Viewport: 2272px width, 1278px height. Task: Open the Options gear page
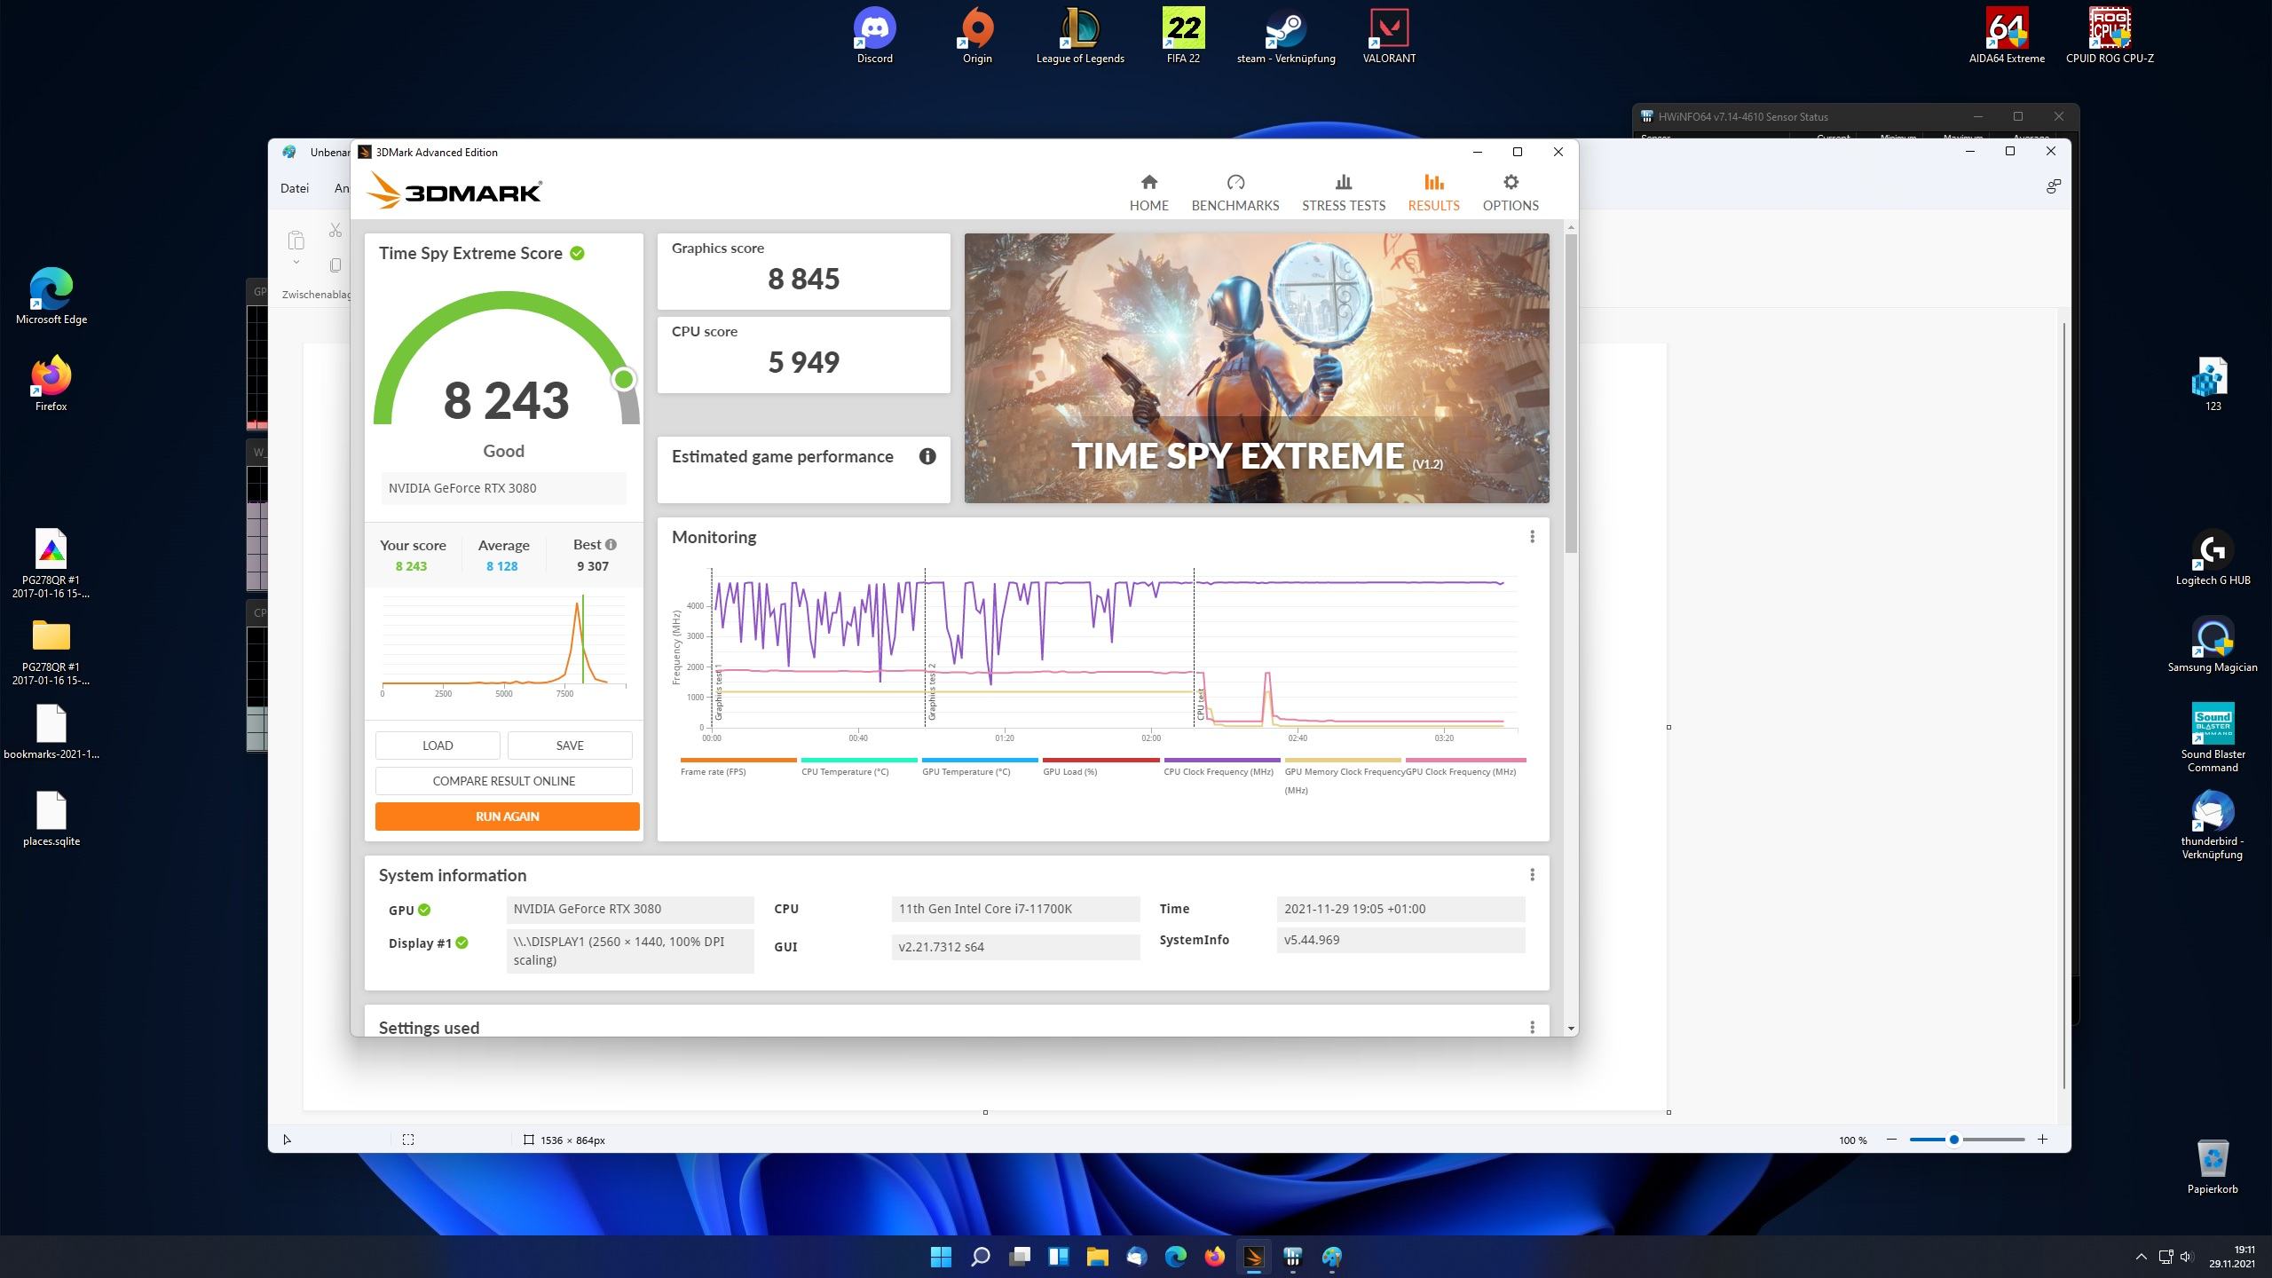coord(1510,193)
